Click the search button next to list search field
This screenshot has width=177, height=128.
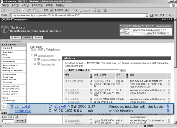click(123, 70)
